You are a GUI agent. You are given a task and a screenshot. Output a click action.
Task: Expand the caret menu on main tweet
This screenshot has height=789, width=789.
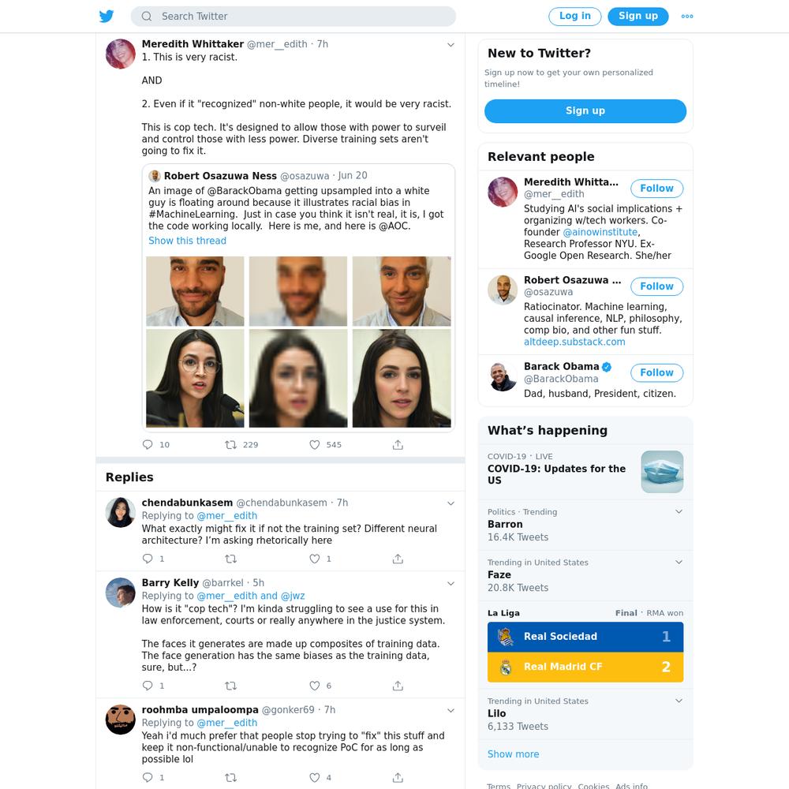tap(451, 45)
